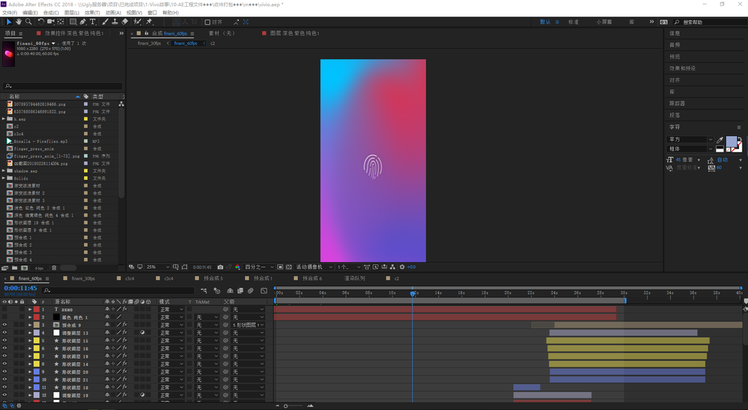Take a snapshot with camera icon
This screenshot has width=748, height=410.
click(220, 267)
